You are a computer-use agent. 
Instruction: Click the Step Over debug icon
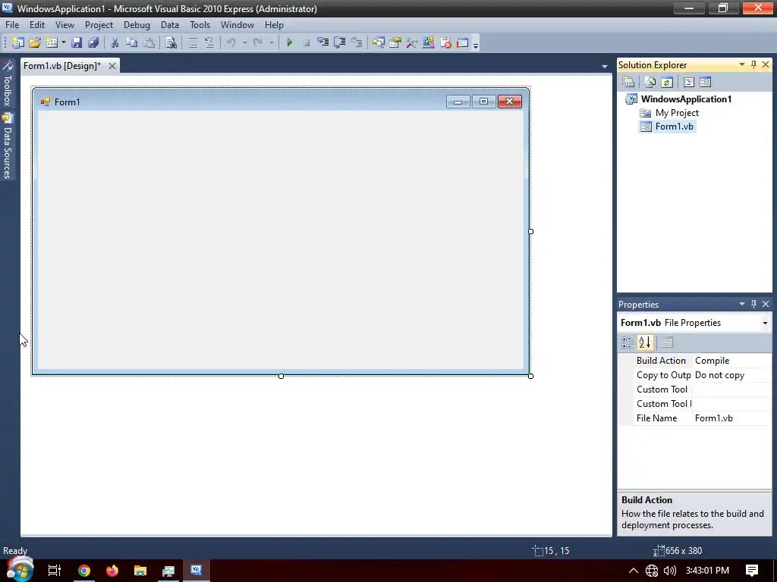[339, 42]
